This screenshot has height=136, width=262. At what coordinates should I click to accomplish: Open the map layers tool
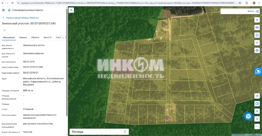click(257, 20)
